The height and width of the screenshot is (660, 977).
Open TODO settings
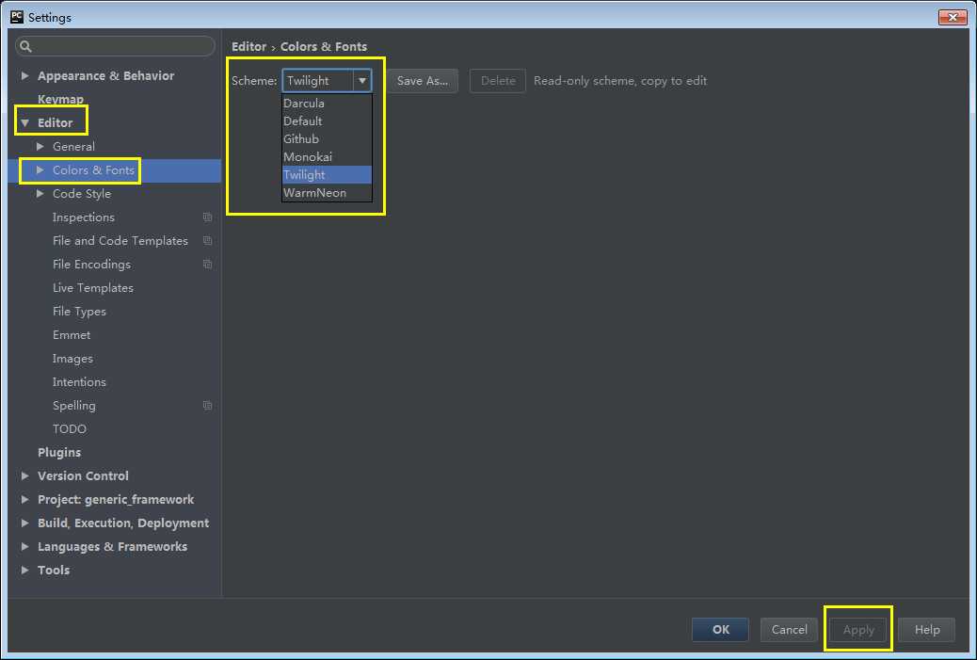click(x=70, y=429)
